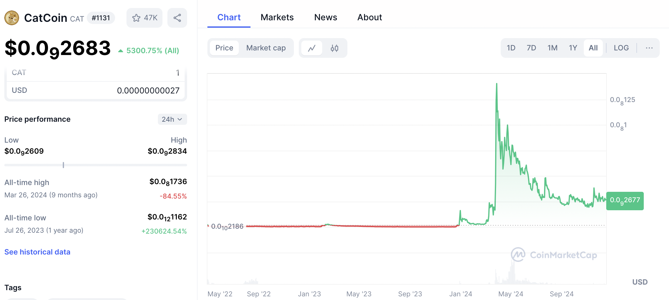Viewport: 669px width, 300px height.
Task: Click the 0.0₁₀2186 baseline price label
Action: point(227,227)
